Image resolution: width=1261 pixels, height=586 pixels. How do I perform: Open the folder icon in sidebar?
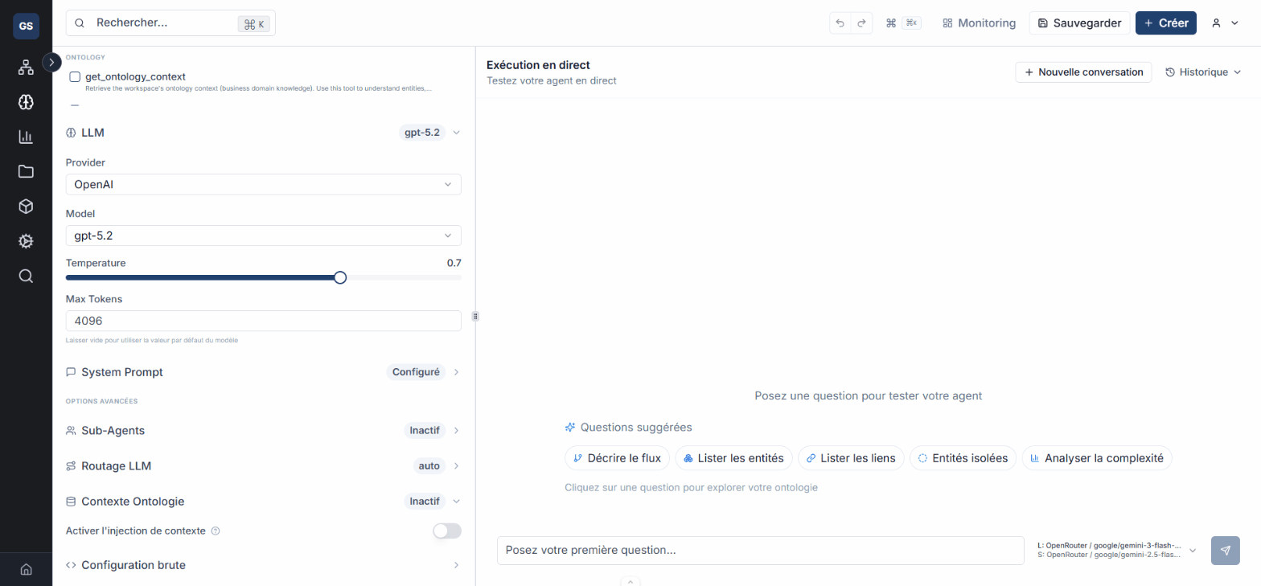pyautogui.click(x=26, y=171)
